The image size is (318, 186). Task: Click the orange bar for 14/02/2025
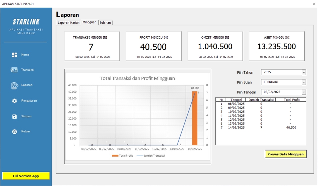click(194, 119)
